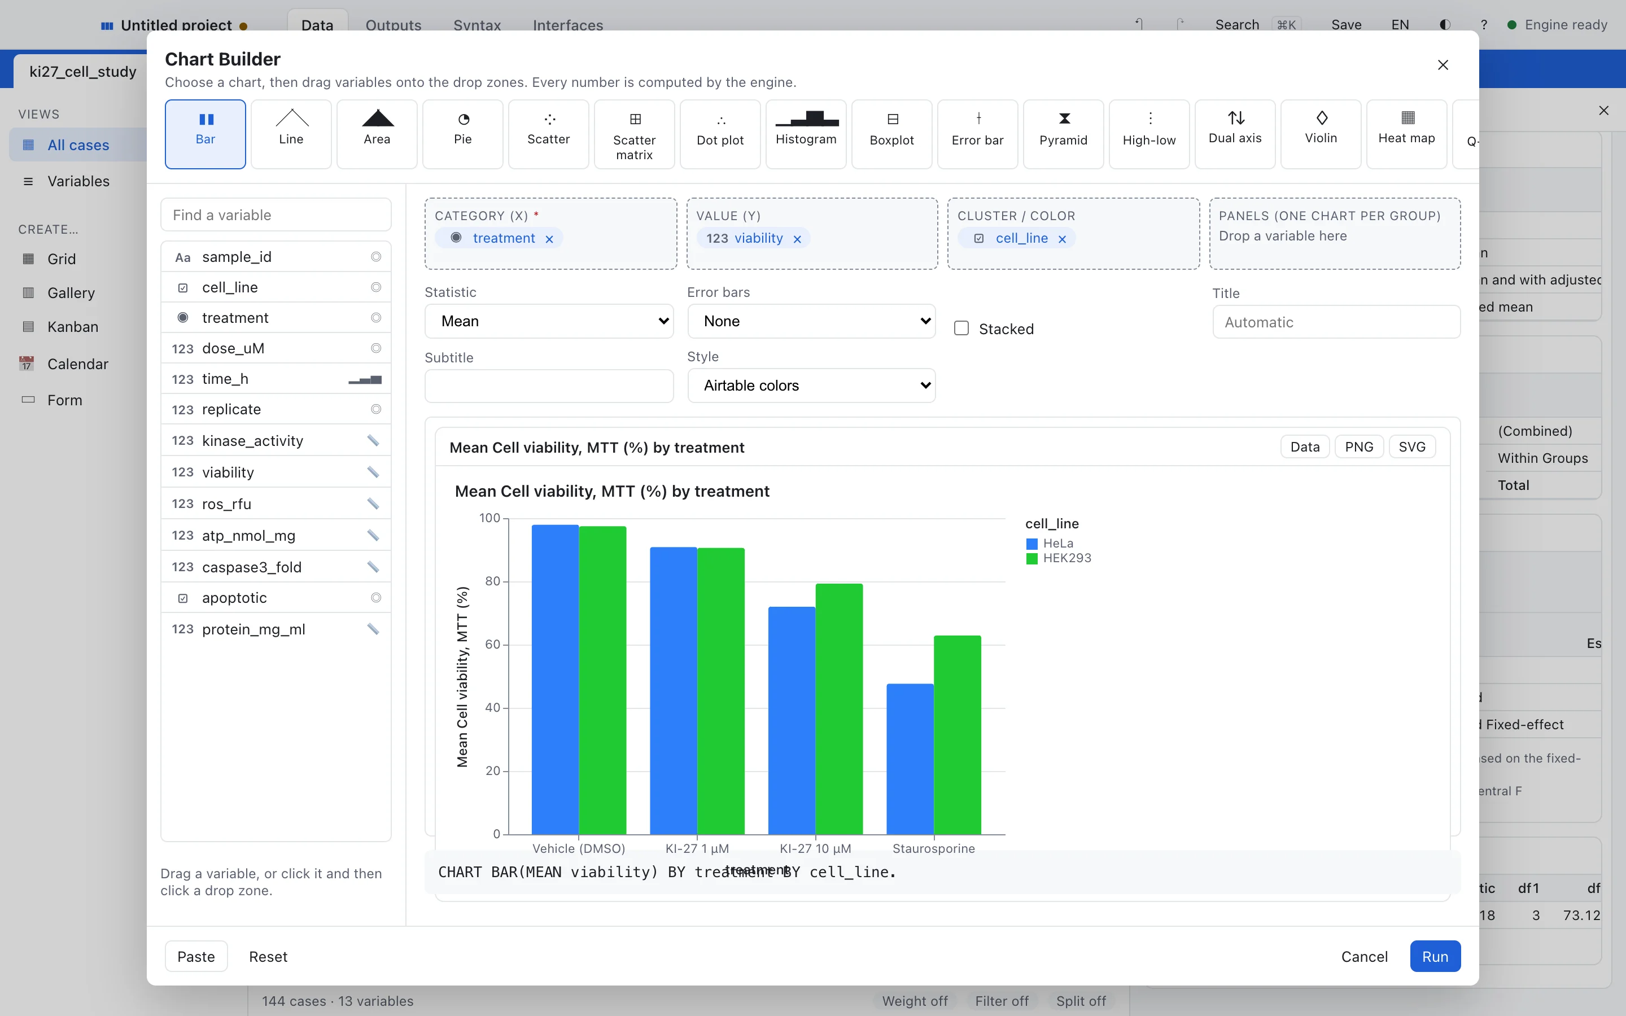Open the Data tab
The image size is (1626, 1016).
(317, 25)
